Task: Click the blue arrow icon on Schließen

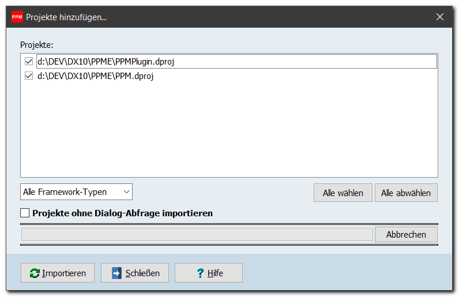Action: [x=115, y=273]
